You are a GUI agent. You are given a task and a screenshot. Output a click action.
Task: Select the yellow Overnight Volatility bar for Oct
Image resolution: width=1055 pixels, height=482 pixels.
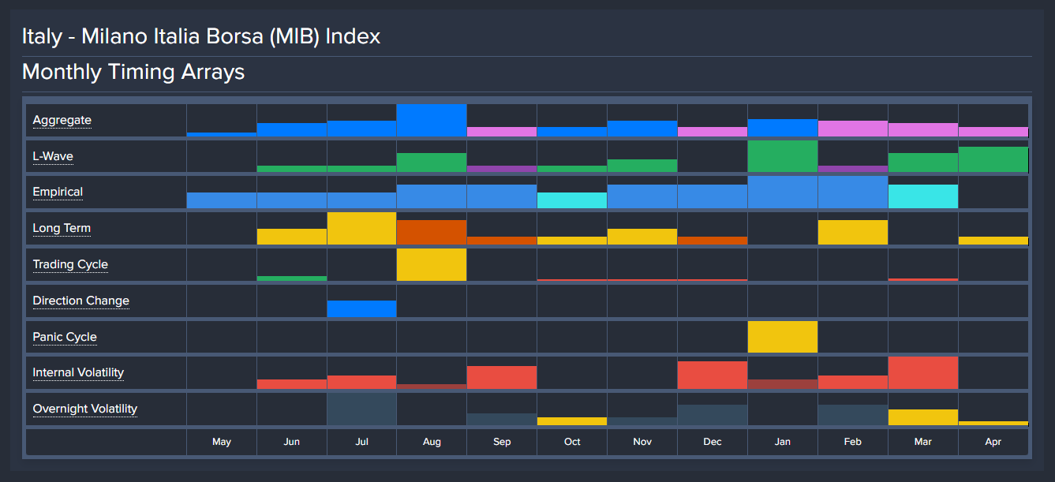pos(572,421)
